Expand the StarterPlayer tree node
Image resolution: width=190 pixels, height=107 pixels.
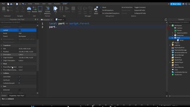[170, 62]
